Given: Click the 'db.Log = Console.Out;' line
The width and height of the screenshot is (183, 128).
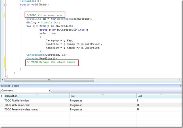Looking at the screenshot, I should click(x=43, y=22).
